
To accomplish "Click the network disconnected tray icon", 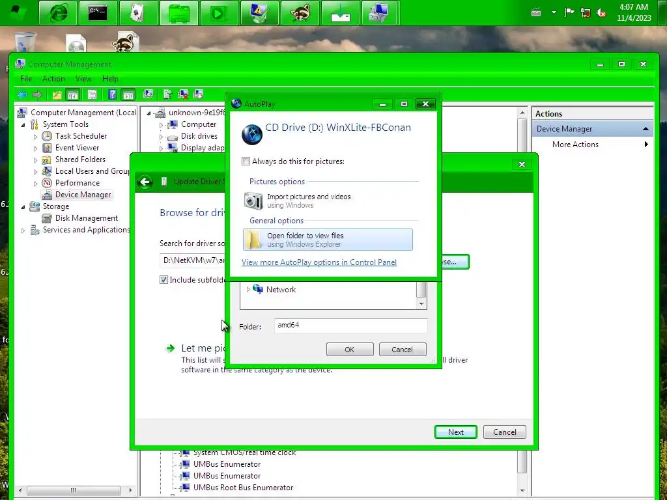I will [x=586, y=13].
